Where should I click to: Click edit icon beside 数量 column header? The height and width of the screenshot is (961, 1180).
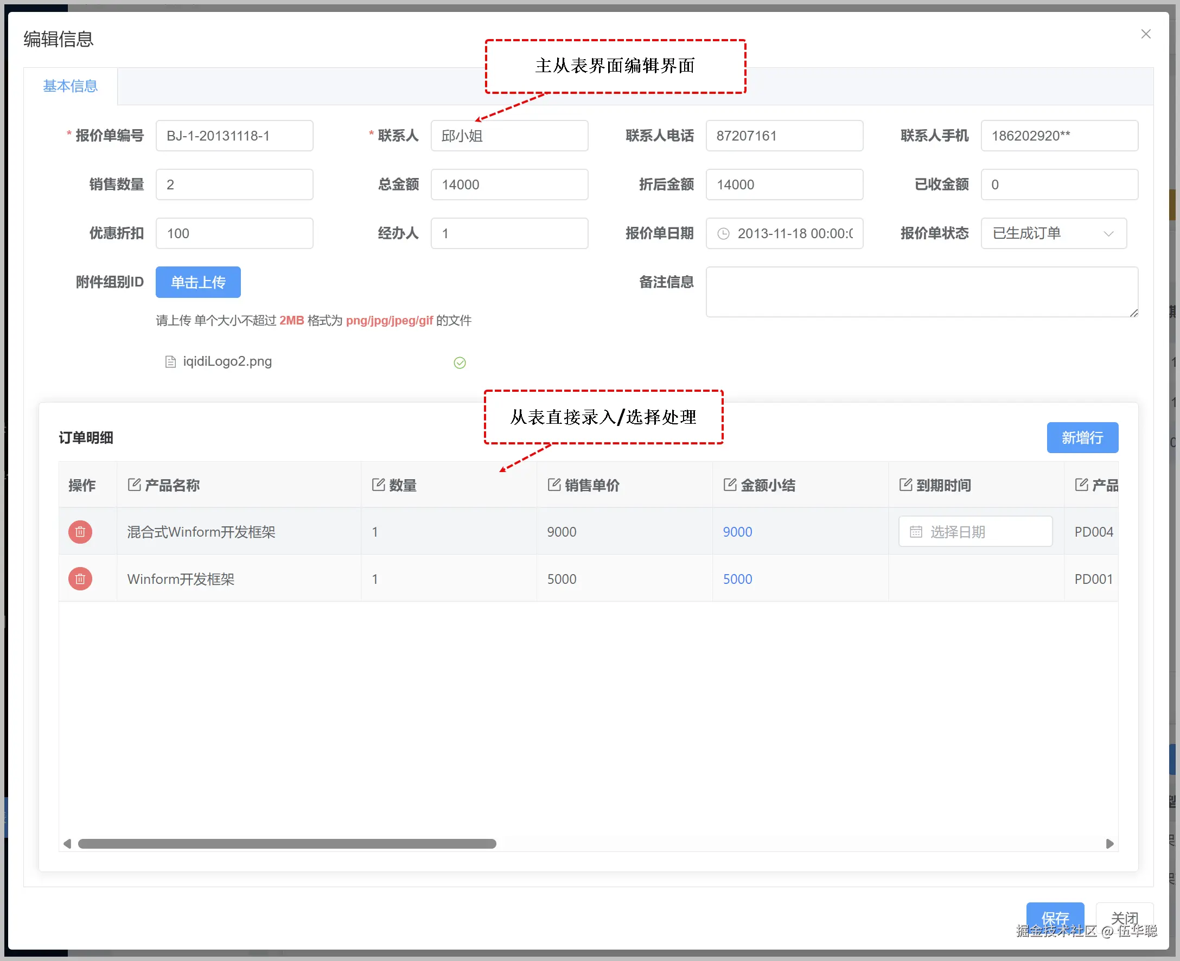tap(378, 485)
